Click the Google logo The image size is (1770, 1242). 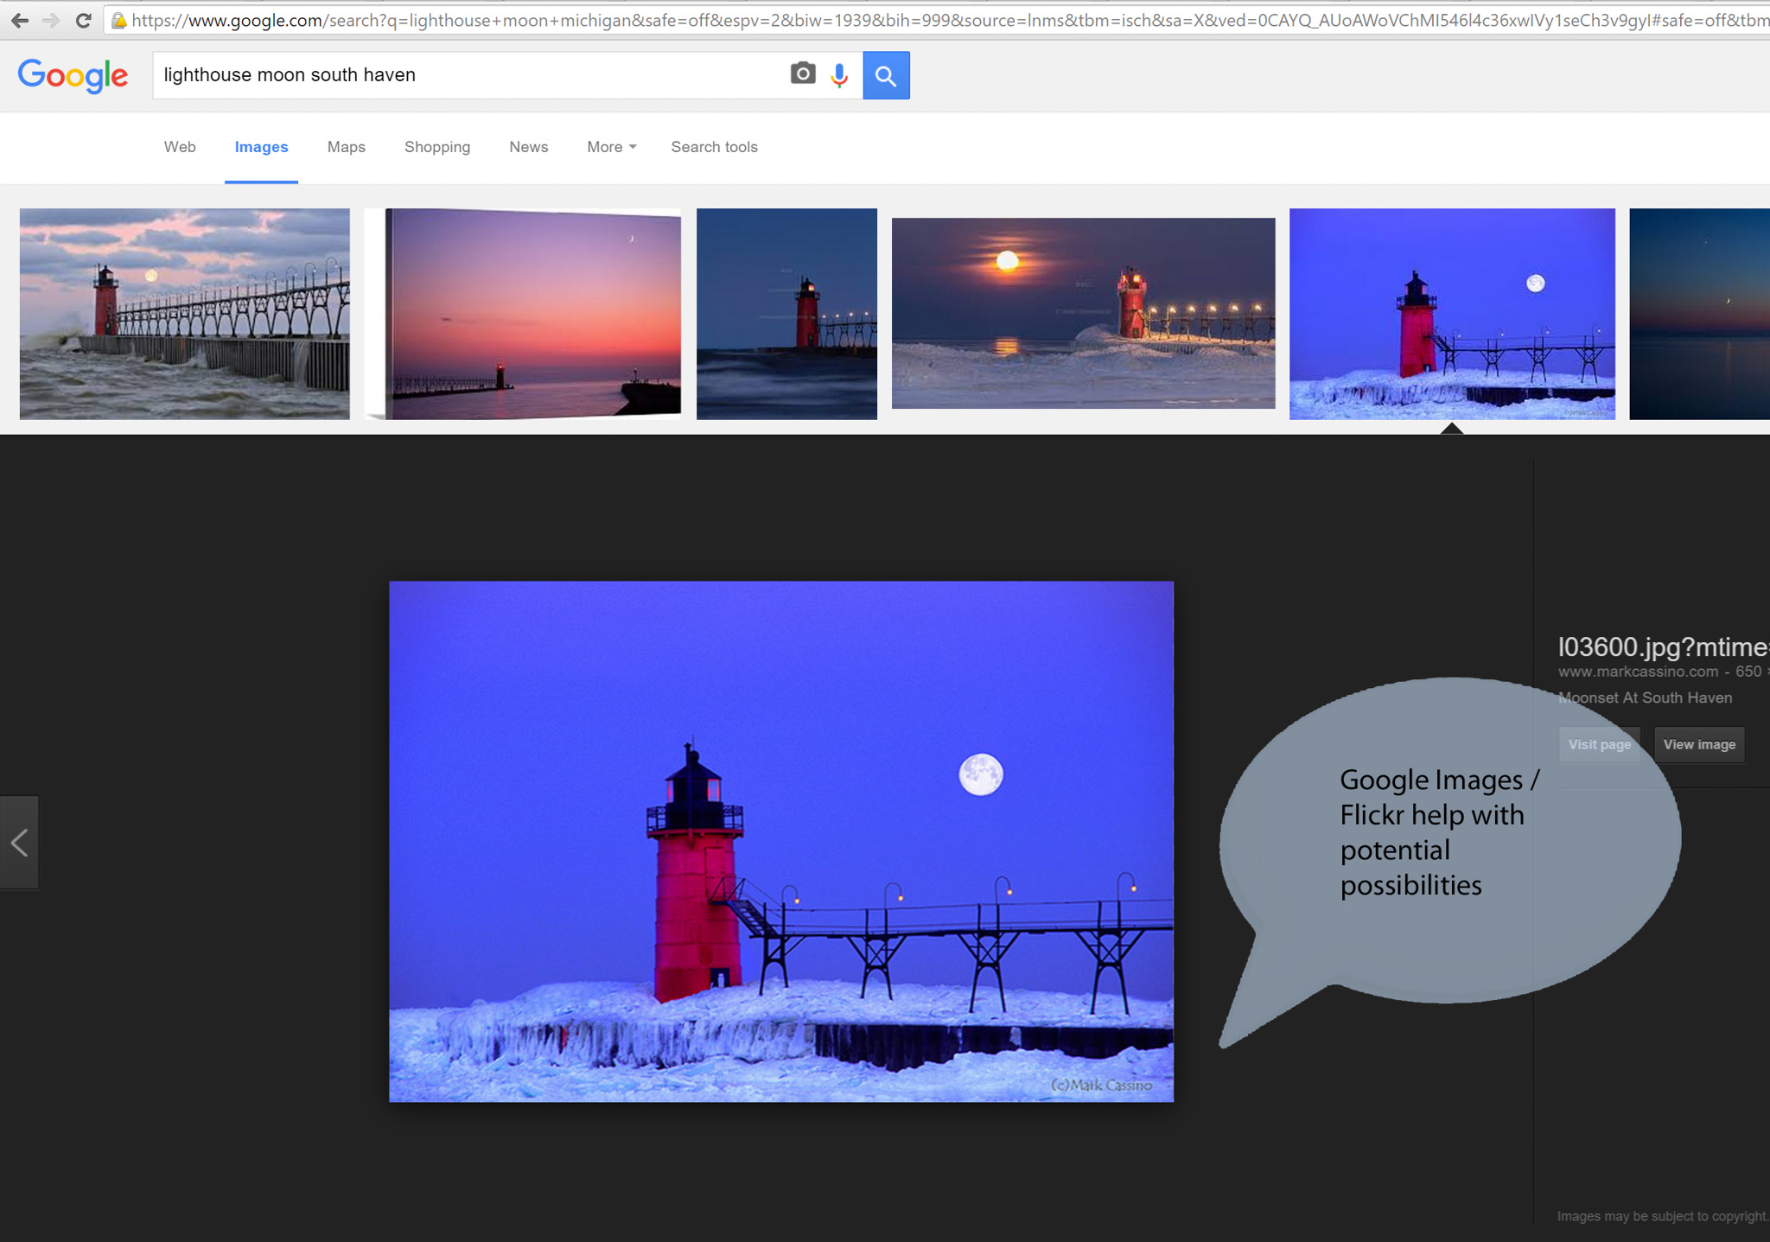pos(73,76)
